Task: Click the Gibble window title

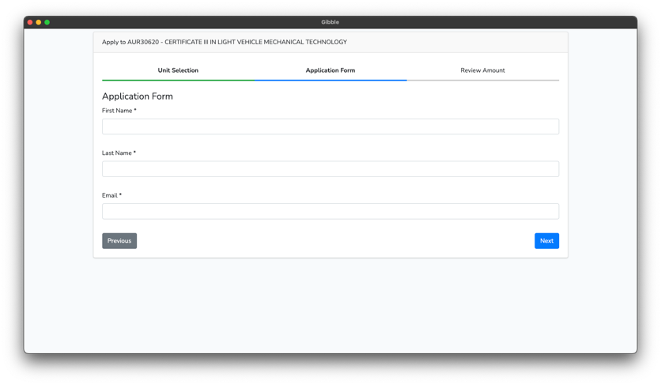Action: click(330, 22)
